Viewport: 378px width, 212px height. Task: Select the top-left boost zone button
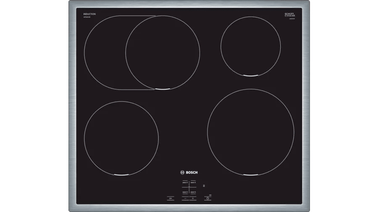coord(185,183)
